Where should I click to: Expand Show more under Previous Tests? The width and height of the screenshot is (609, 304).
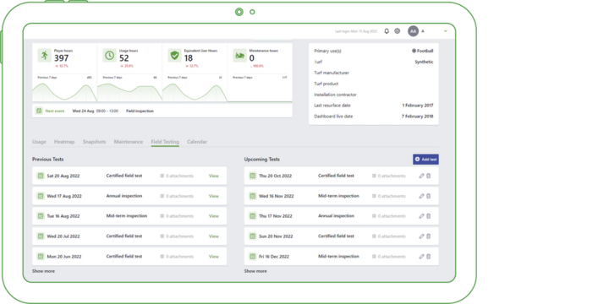click(x=43, y=271)
